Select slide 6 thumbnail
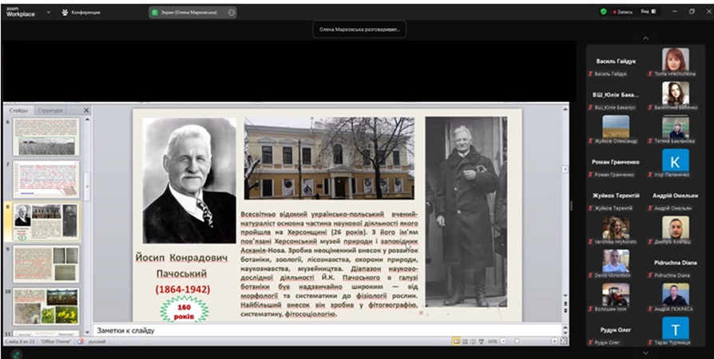This screenshot has width=714, height=359. coord(46,137)
